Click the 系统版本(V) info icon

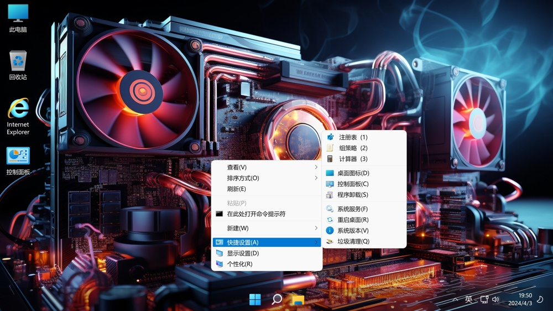[330, 231]
